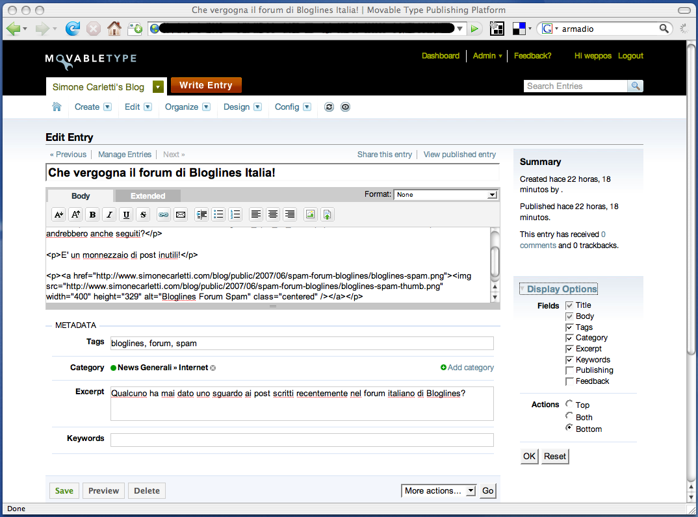Enable the Feedback field checkbox
Screen dimensions: 698x517
[569, 381]
